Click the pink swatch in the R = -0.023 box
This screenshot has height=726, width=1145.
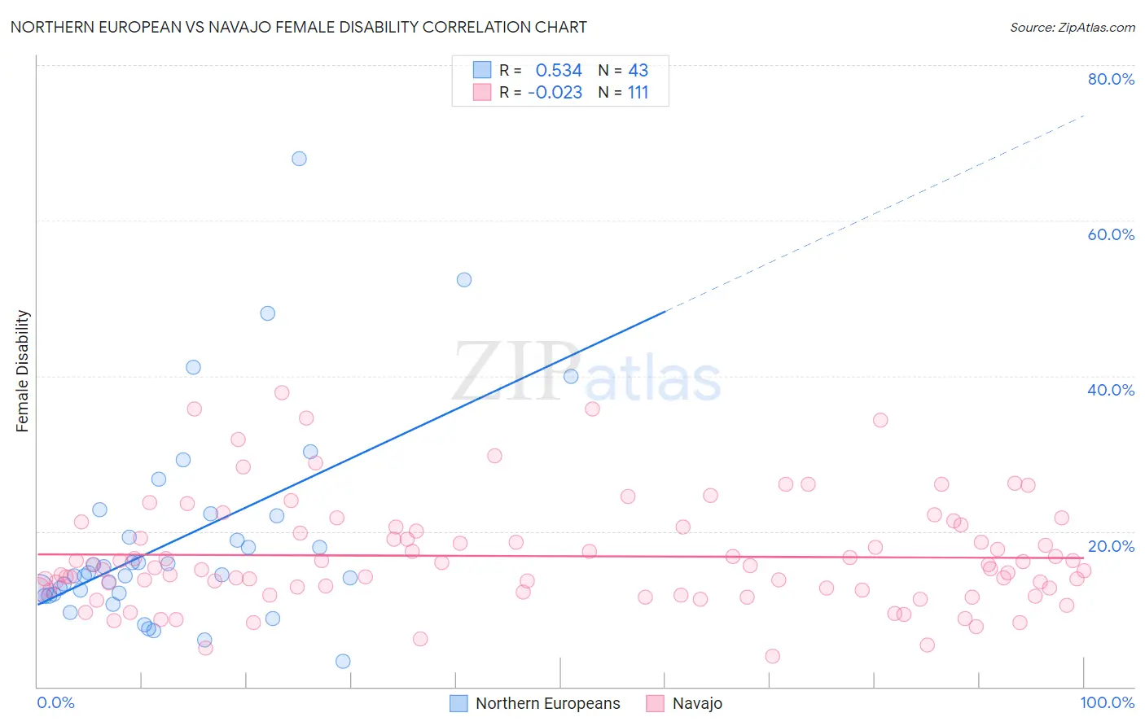[x=482, y=92]
